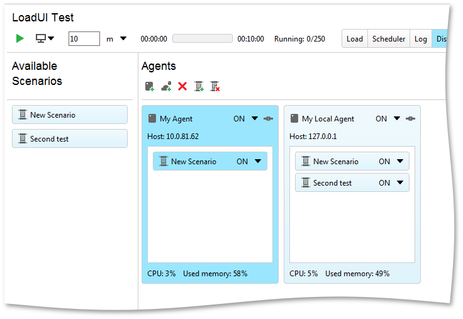Image resolution: width=463 pixels, height=319 pixels.
Task: Select Second test in Available Scenarios
Action: pyautogui.click(x=70, y=138)
